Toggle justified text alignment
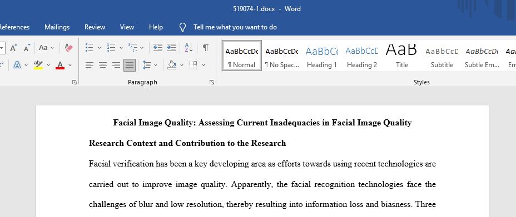516x217 pixels. click(130, 65)
